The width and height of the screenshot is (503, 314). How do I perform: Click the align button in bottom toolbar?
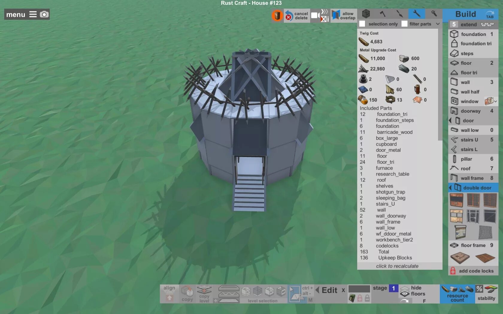169,294
